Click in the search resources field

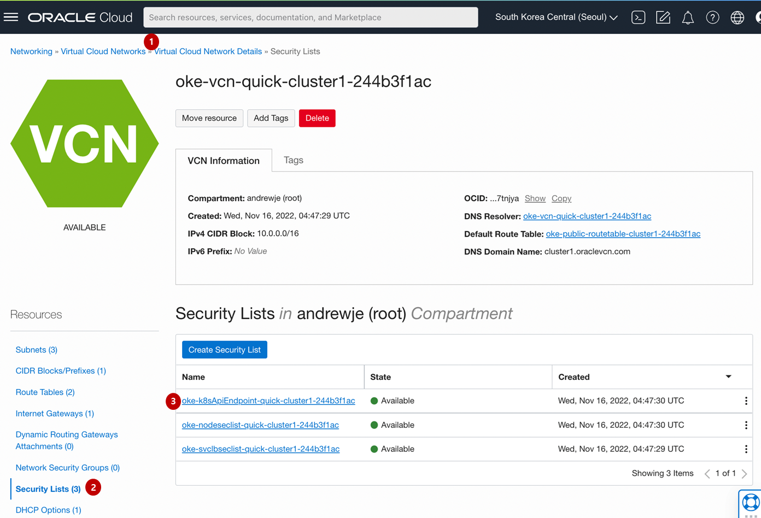[311, 17]
